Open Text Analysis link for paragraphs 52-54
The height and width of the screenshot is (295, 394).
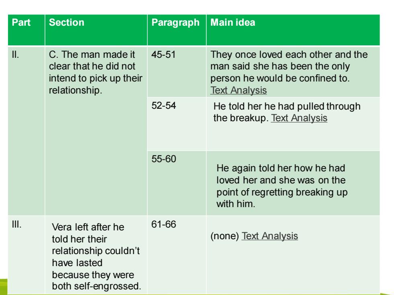point(299,118)
